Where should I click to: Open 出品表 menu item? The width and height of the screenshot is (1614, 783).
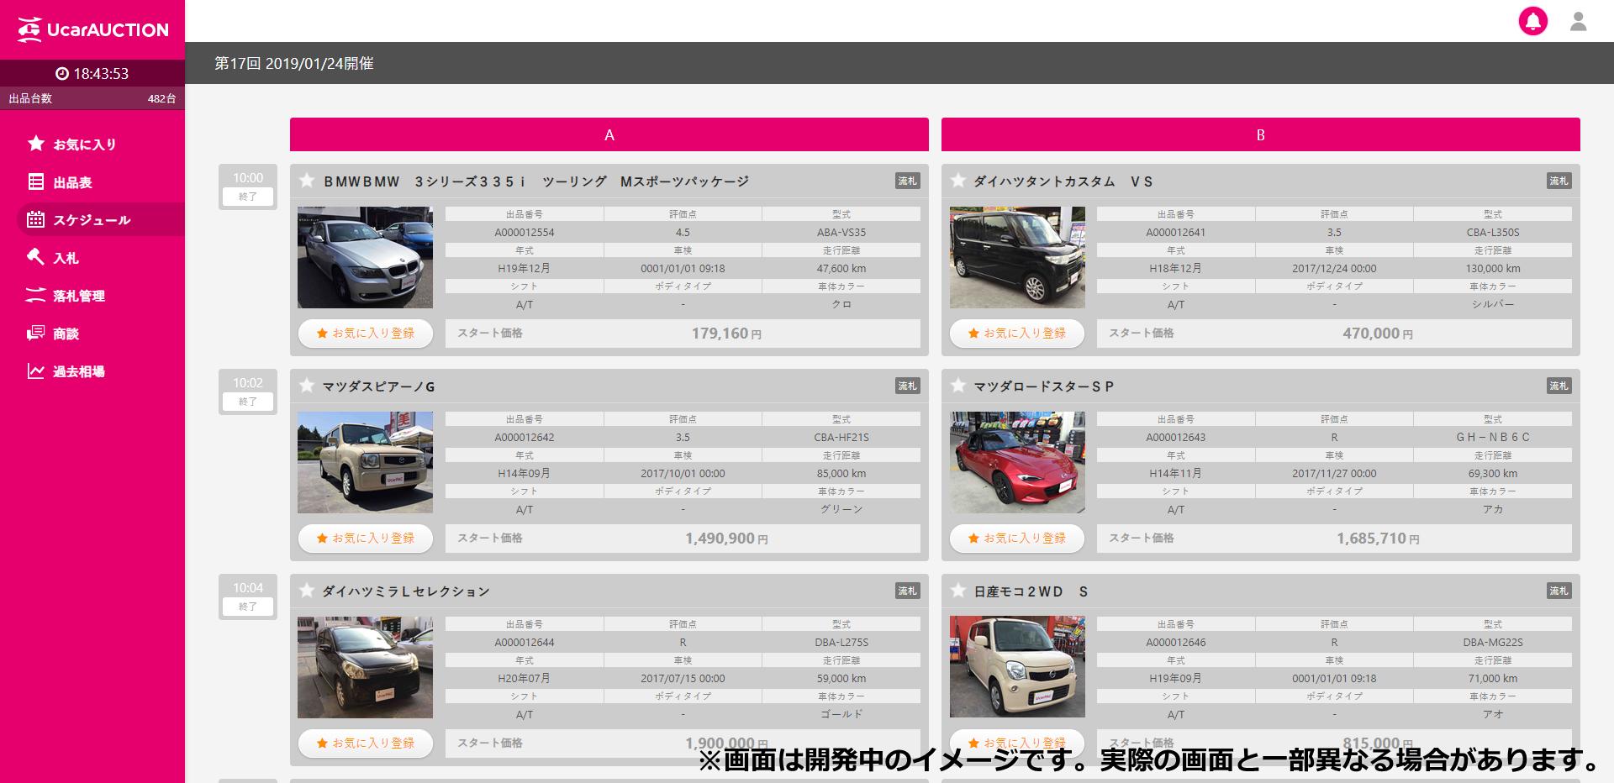pos(101,181)
